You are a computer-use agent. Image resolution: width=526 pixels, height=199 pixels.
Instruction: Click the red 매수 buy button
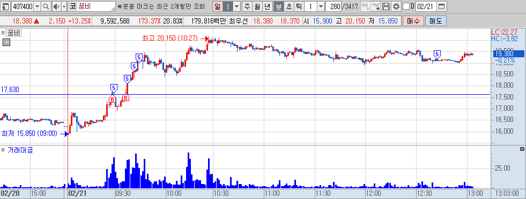[413, 21]
